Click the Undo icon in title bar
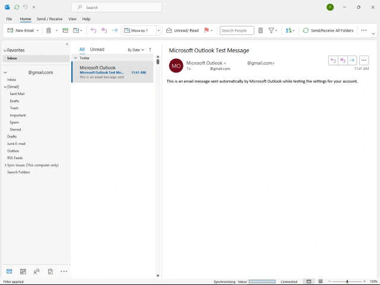Image resolution: width=380 pixels, height=285 pixels. (x=26, y=7)
